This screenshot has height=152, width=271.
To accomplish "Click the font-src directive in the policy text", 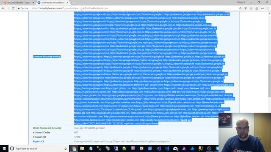I will click(x=195, y=88).
